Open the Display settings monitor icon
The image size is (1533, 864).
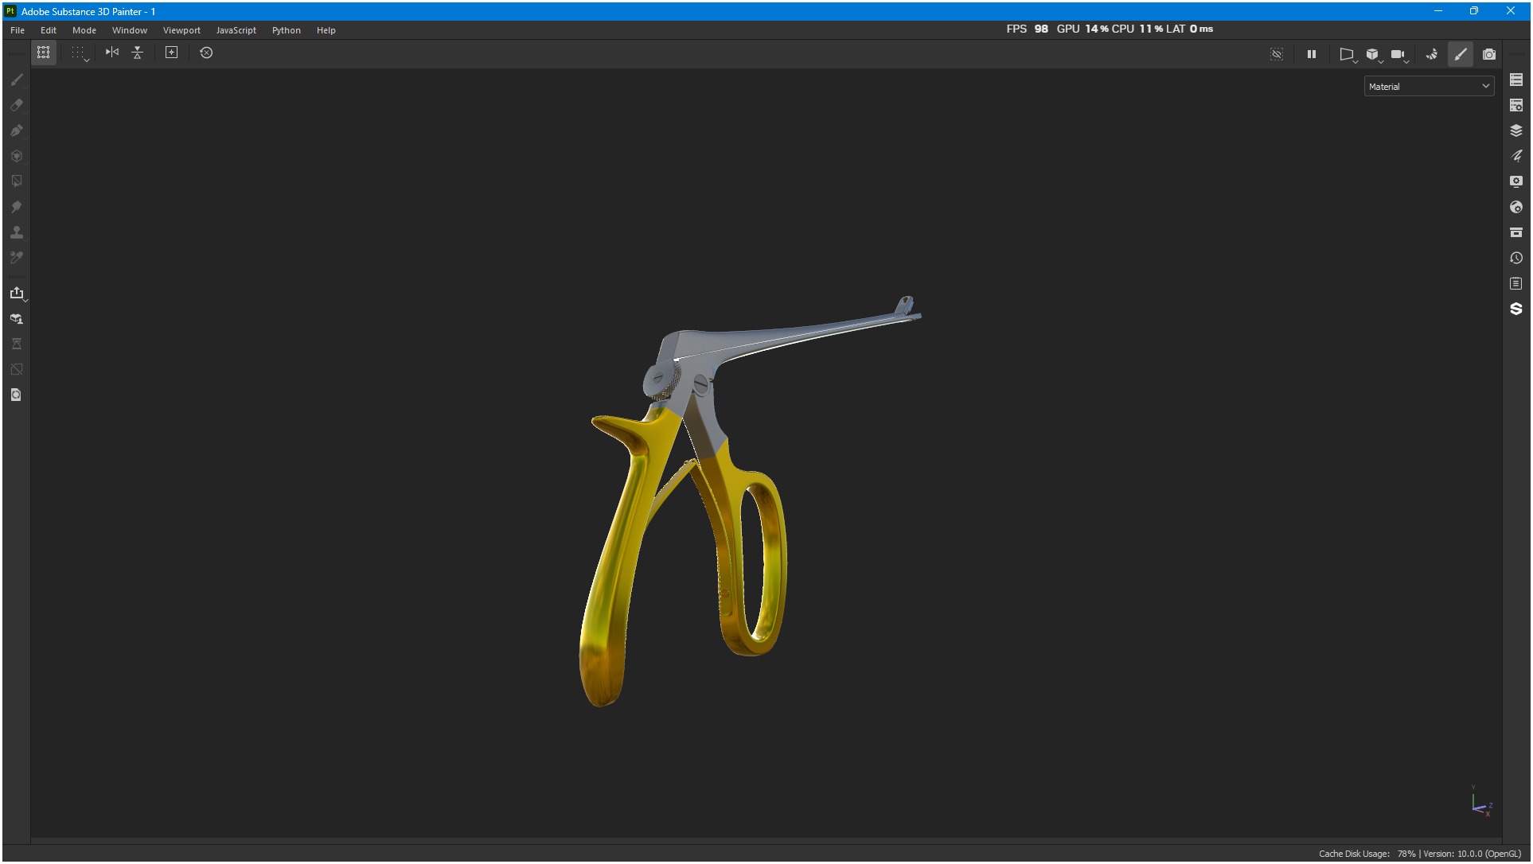[x=1516, y=181]
